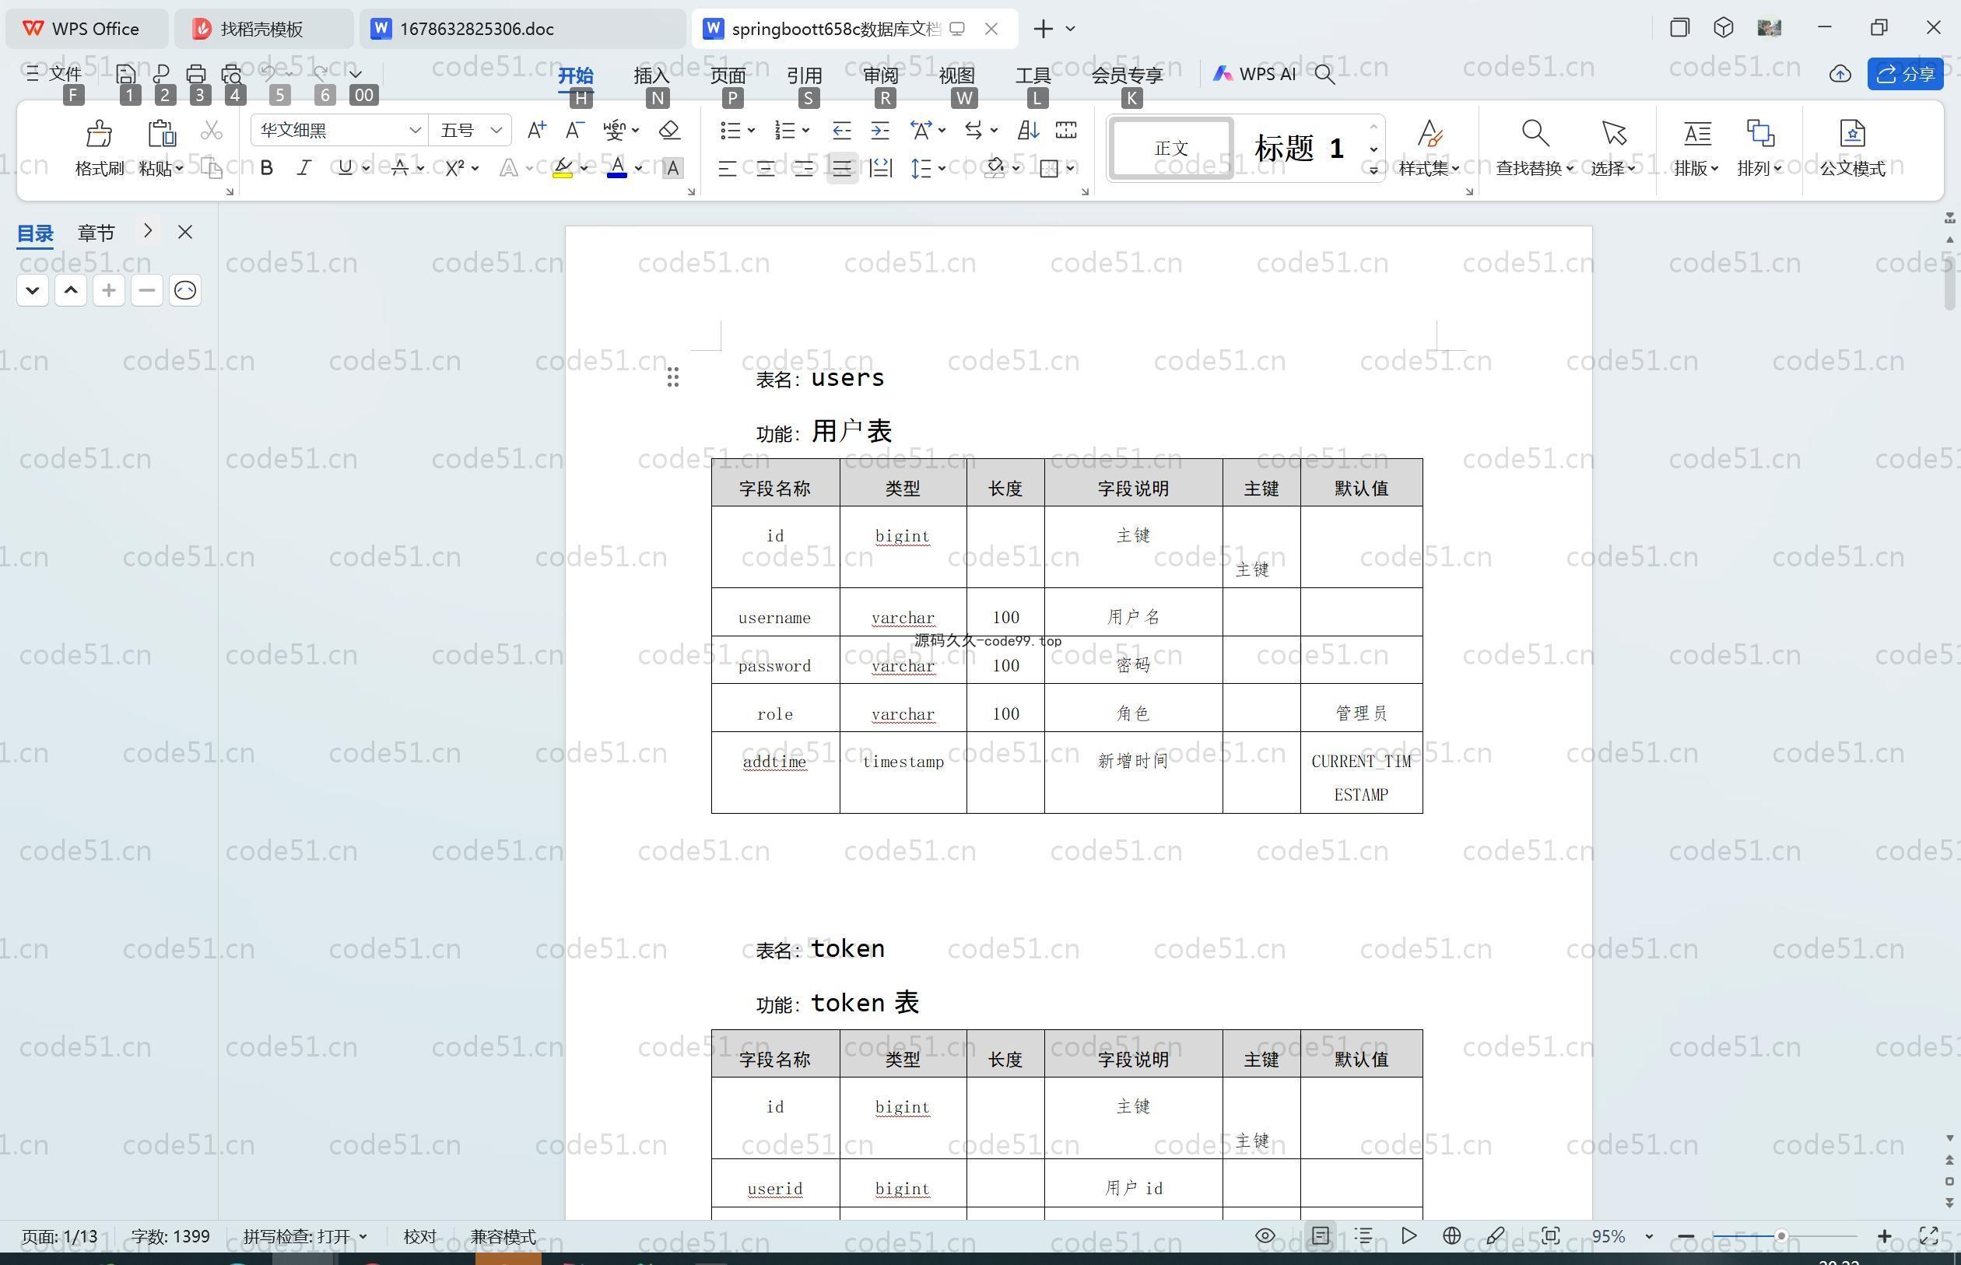Close the navigation pane with its X
The height and width of the screenshot is (1265, 1961).
point(185,233)
